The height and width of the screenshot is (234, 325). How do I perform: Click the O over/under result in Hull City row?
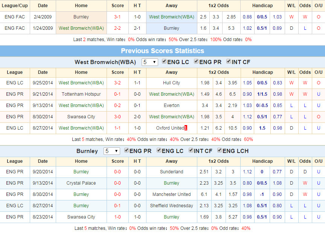click(319, 83)
